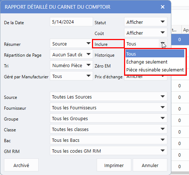This screenshot has width=189, height=175.
Task: Open the Répartition de Page dropdown
Action: [71, 54]
